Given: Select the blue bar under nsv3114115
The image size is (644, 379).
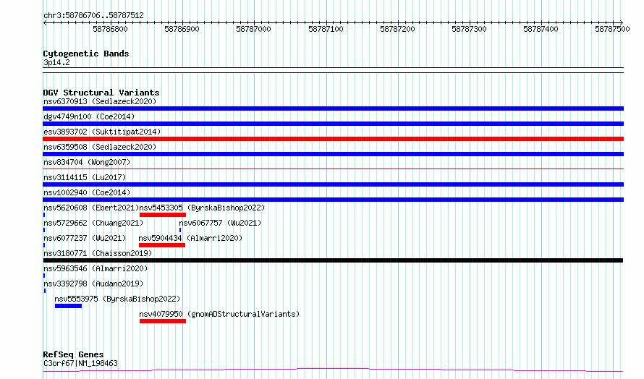Looking at the screenshot, I should (333, 184).
